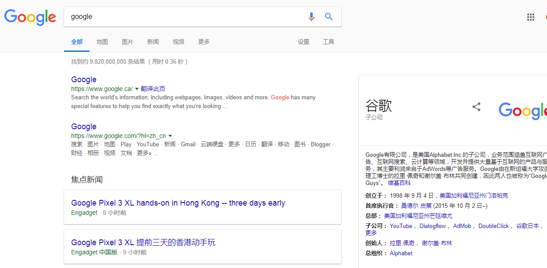
Task: Open Pixel 3 XL hands-on in Hong Kong article
Action: (x=178, y=203)
